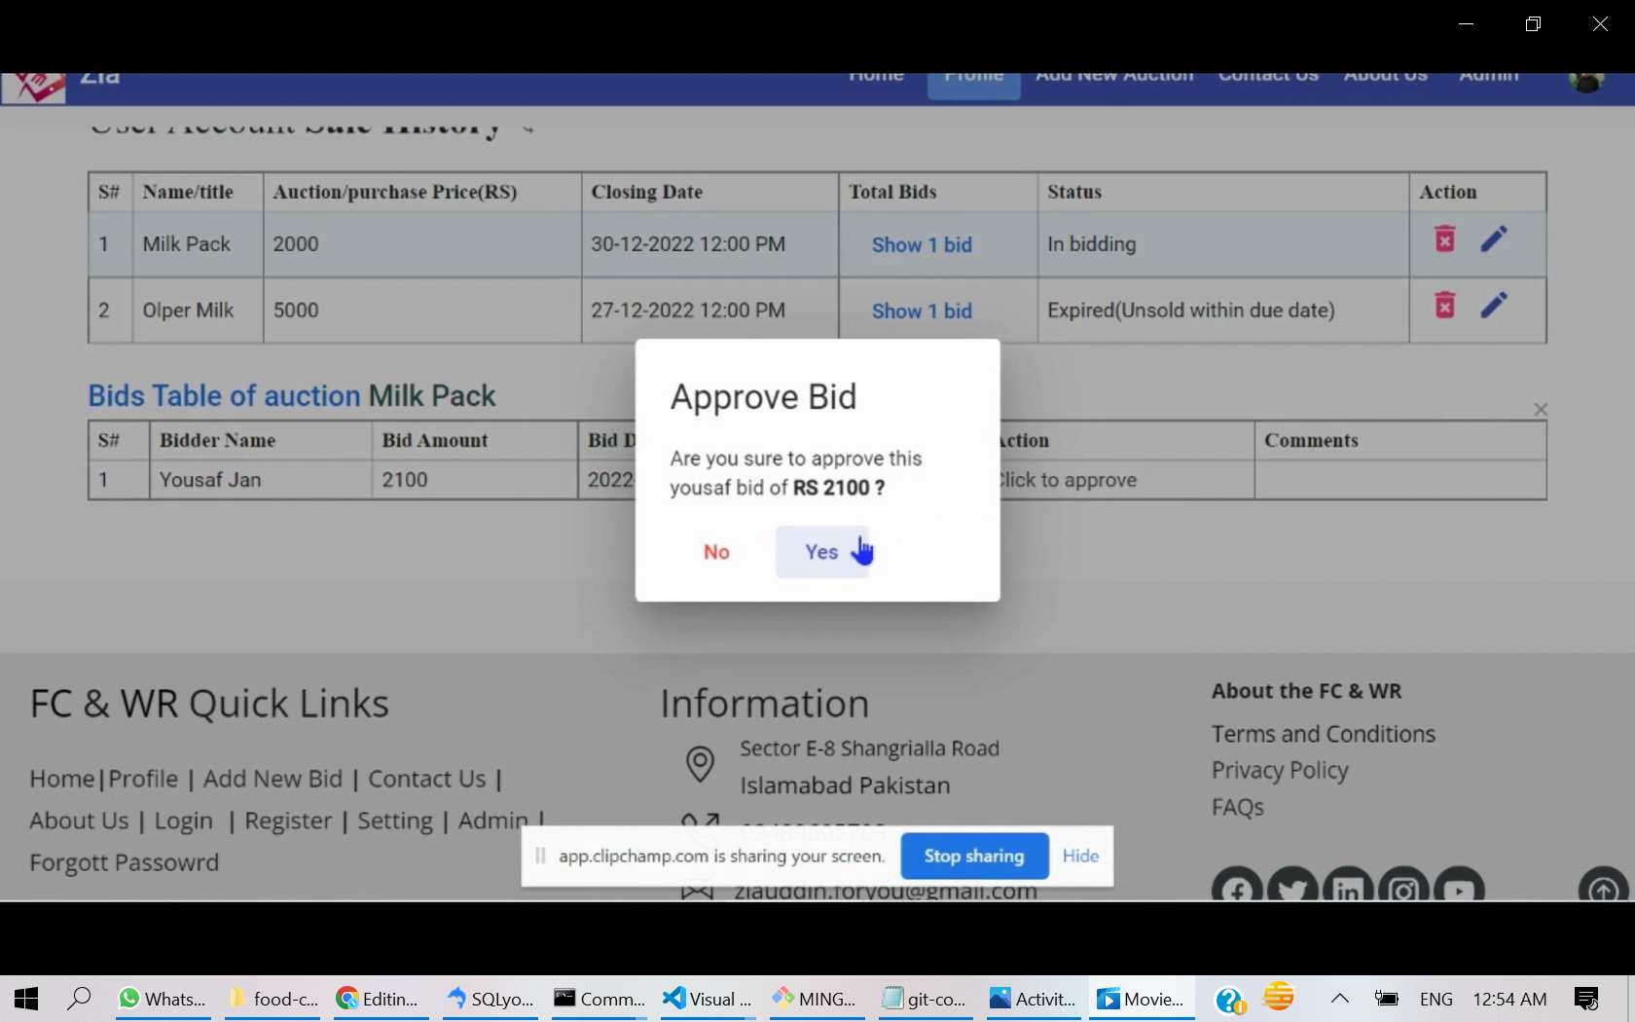Show 1 bid for Milk Pack
This screenshot has height=1022, width=1635.
tap(922, 245)
